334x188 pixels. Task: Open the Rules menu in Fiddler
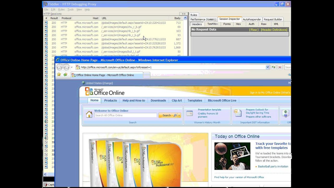pyautogui.click(x=61, y=9)
